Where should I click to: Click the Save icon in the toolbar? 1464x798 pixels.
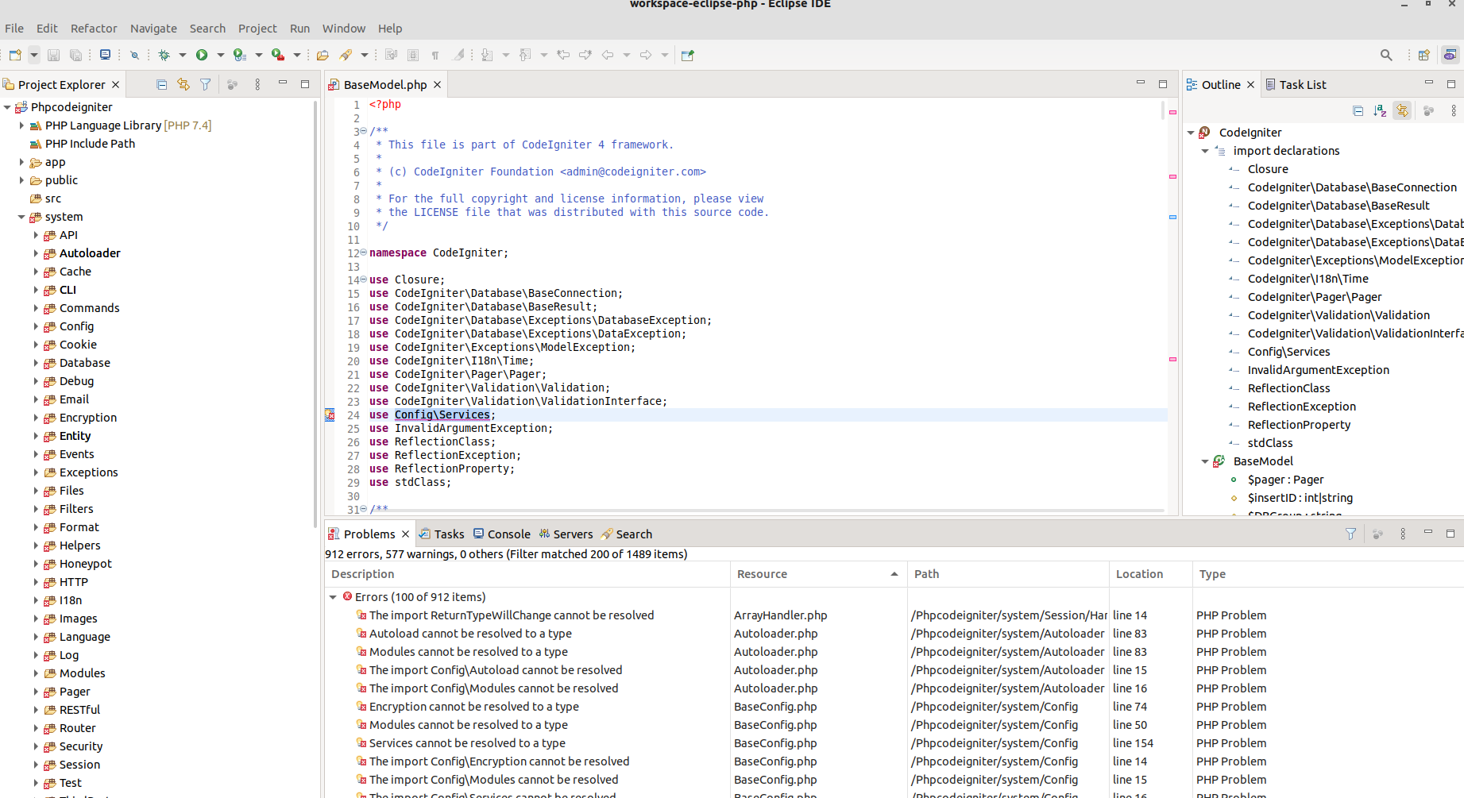point(54,55)
